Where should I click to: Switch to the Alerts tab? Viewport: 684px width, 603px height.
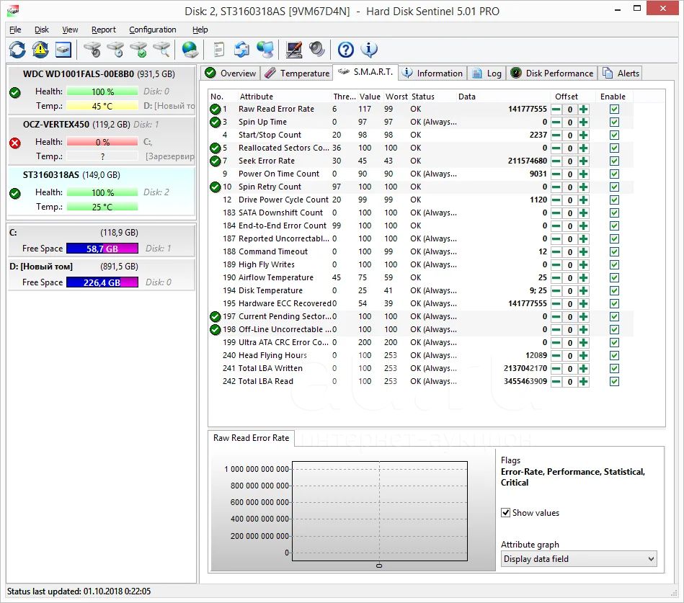[621, 73]
